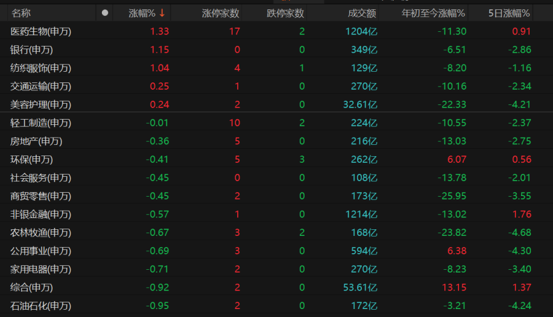Select the 银行(申万) row name
The image size is (553, 317).
(x=31, y=50)
